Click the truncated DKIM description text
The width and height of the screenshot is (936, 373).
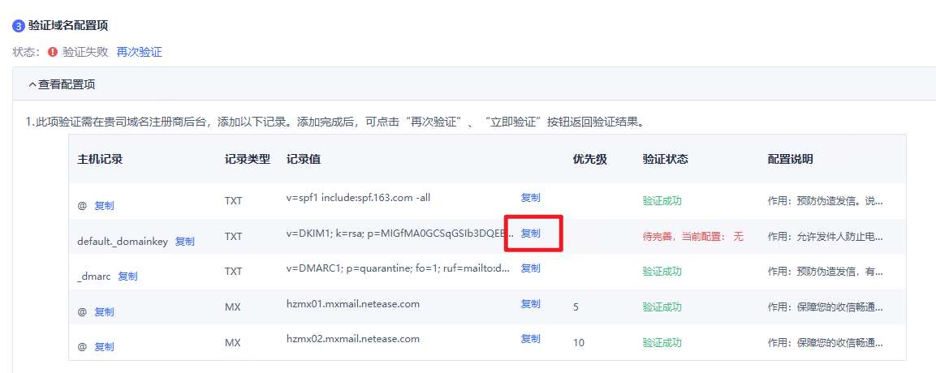pos(824,237)
